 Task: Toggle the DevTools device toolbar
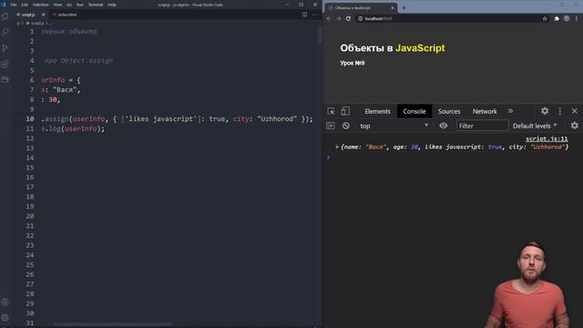(345, 111)
